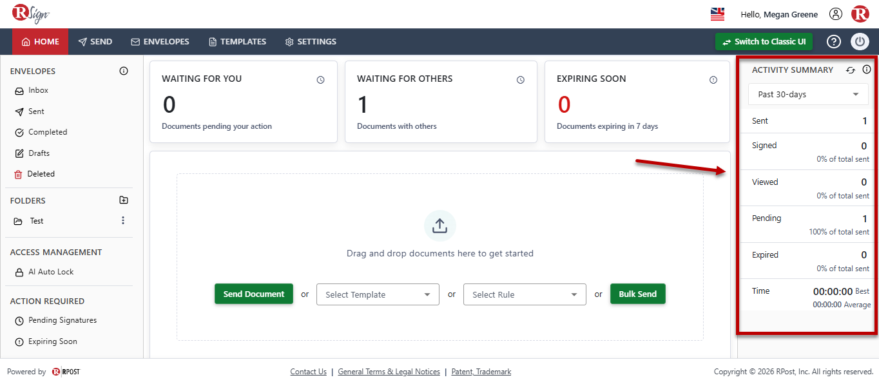
Task: Expand the Select Template dropdown
Action: tap(378, 294)
